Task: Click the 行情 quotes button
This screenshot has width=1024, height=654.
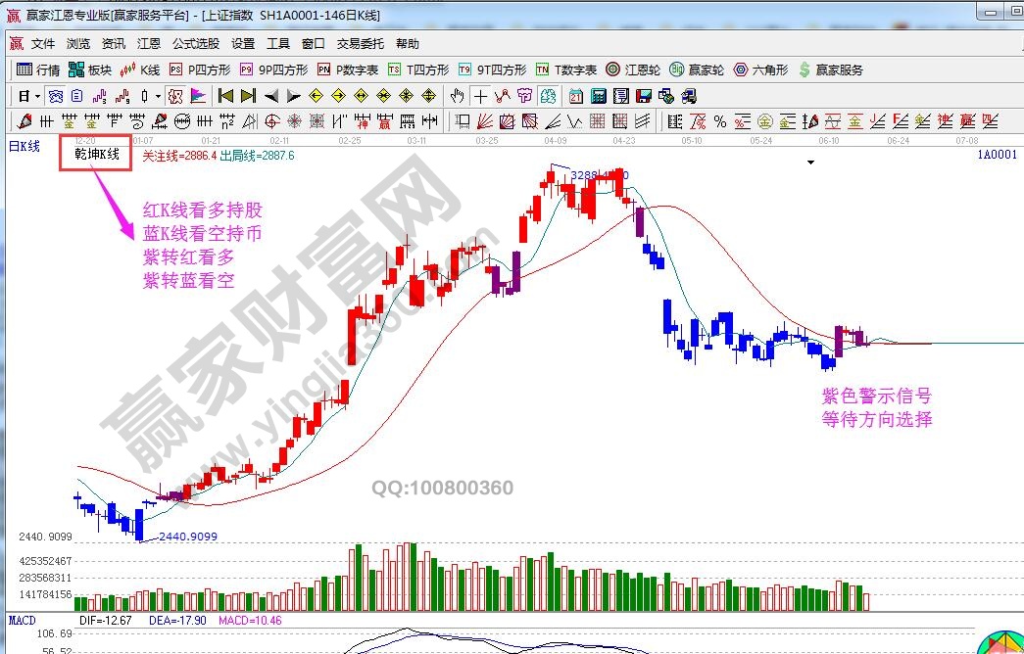Action: [39, 70]
